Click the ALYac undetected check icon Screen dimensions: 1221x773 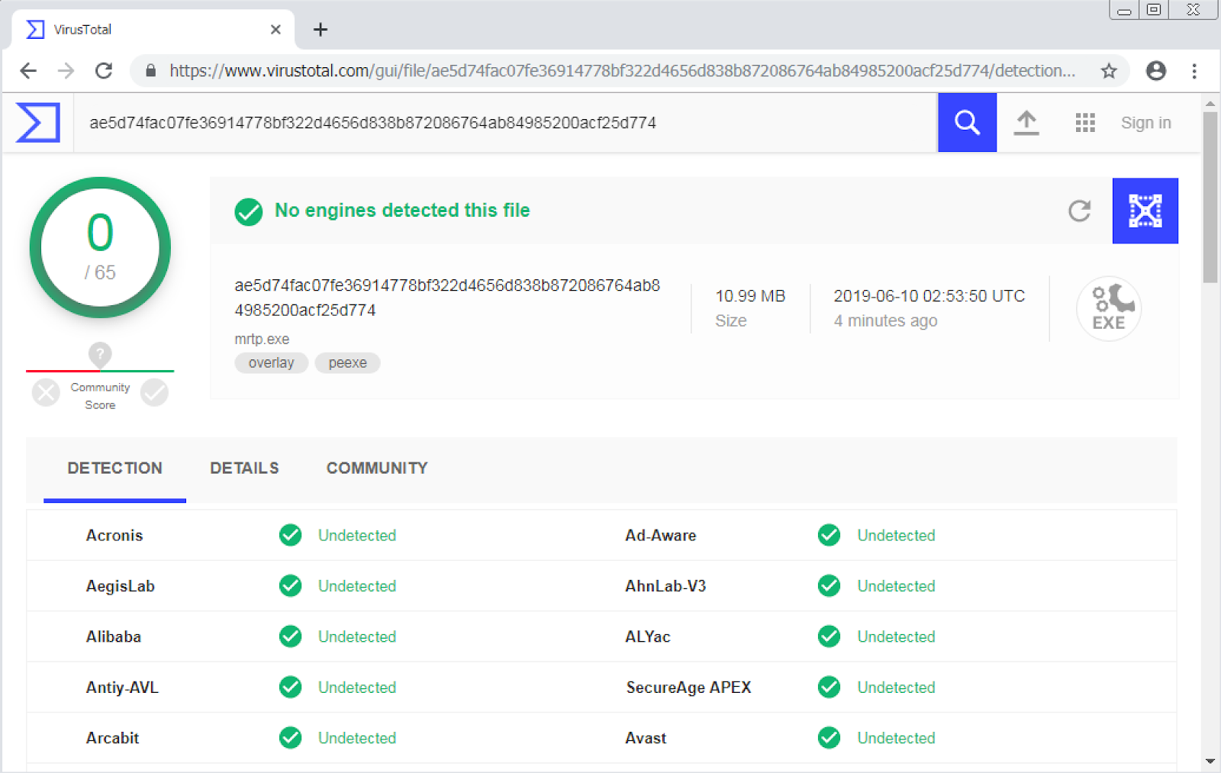click(829, 636)
